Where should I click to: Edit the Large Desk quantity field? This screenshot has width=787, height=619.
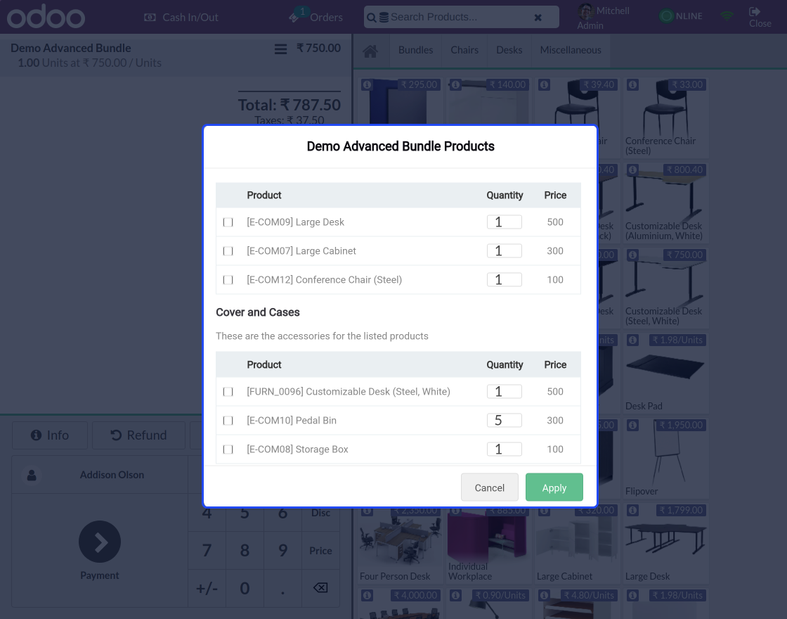click(505, 222)
